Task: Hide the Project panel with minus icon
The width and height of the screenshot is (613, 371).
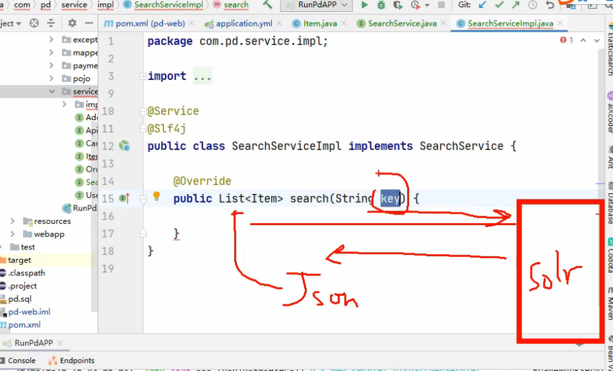Action: pyautogui.click(x=89, y=24)
